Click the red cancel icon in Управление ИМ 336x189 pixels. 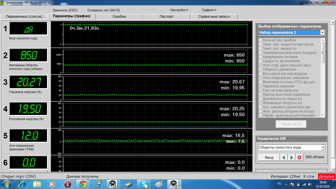coord(299,157)
